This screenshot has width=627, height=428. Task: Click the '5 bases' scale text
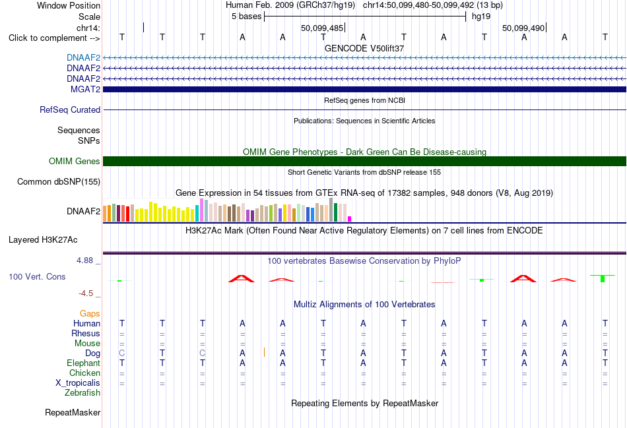[246, 16]
